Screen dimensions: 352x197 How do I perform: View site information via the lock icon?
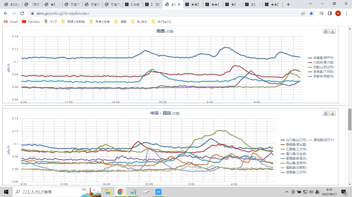(x=32, y=13)
